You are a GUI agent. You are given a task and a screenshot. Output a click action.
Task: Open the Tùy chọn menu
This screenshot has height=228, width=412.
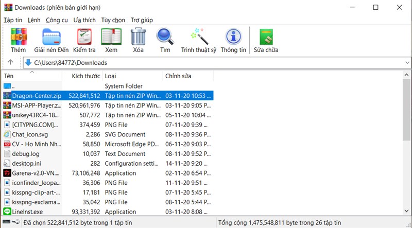[113, 20]
